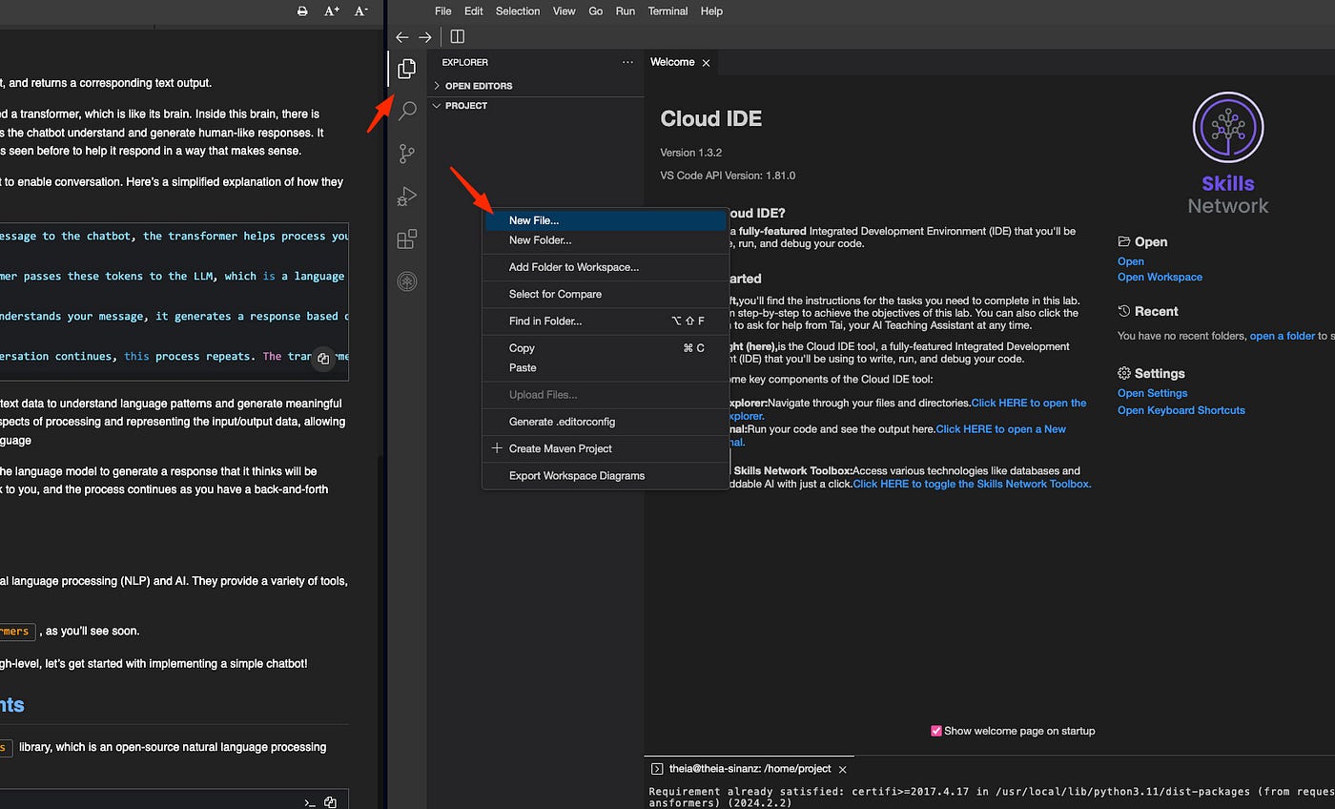Open the Help menu
The height and width of the screenshot is (809, 1335).
(x=711, y=11)
